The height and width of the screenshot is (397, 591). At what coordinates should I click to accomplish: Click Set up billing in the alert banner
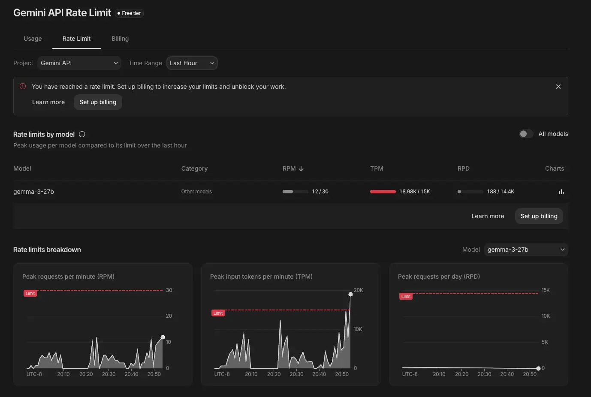98,102
